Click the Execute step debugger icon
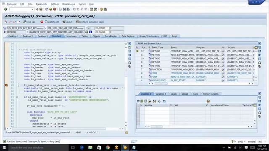The width and height of the screenshot is (269, 151). click(10, 22)
